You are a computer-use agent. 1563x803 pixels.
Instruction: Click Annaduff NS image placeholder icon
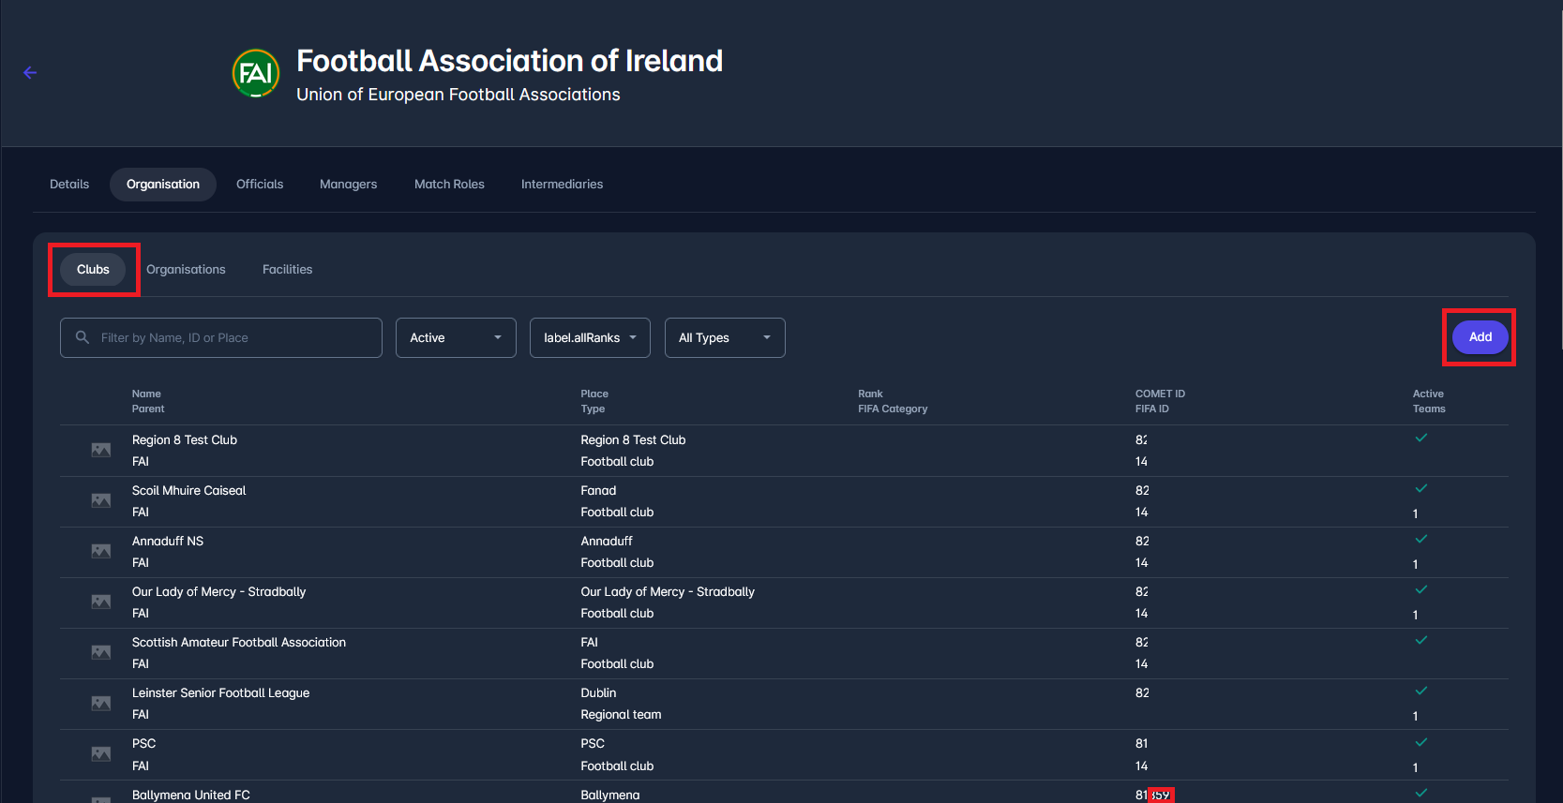[101, 551]
